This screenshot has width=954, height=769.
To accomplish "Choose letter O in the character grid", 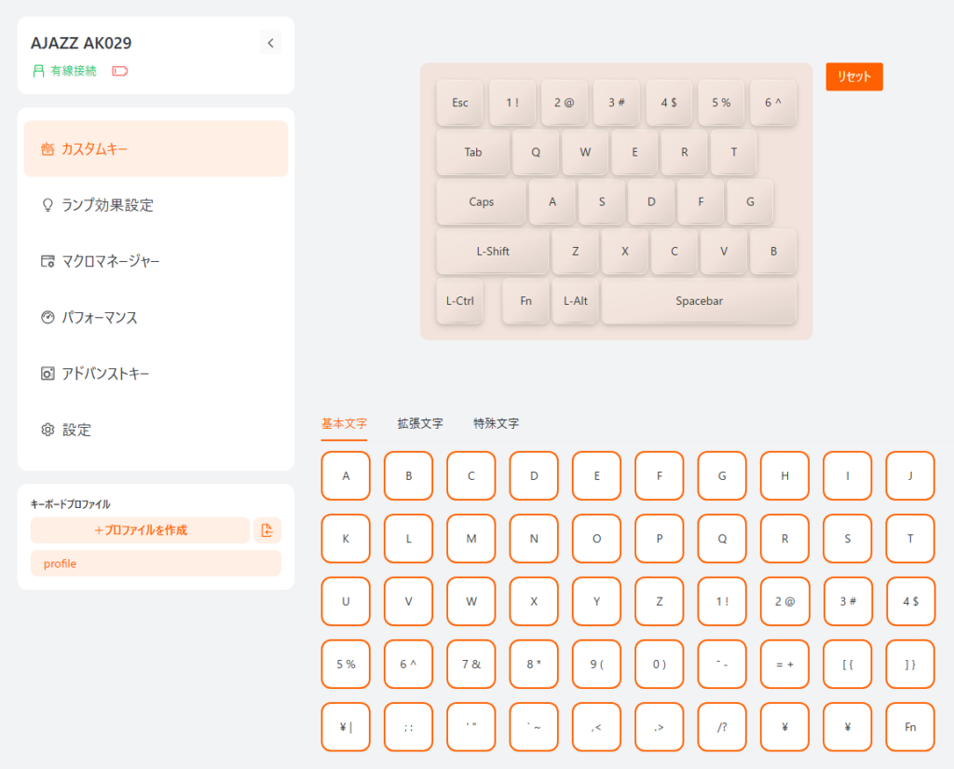I will pyautogui.click(x=597, y=538).
